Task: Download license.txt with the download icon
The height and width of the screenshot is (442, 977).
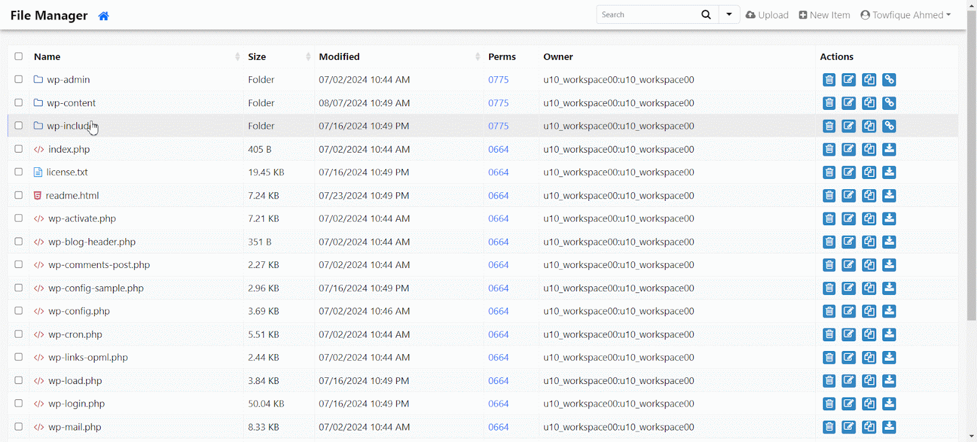Action: point(889,172)
